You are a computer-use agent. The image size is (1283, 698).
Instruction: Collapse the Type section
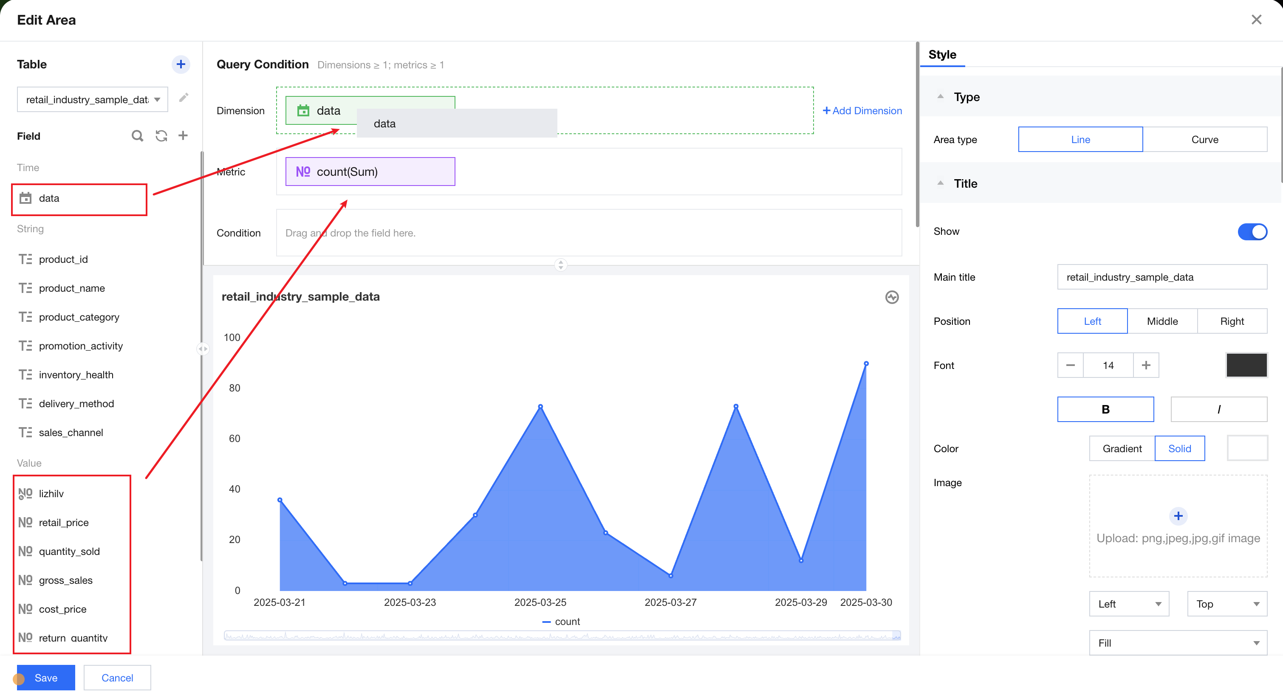pyautogui.click(x=940, y=97)
